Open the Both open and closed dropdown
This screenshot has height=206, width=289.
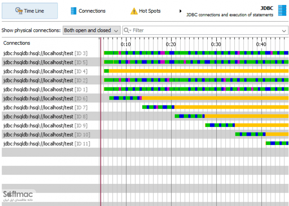click(x=91, y=30)
